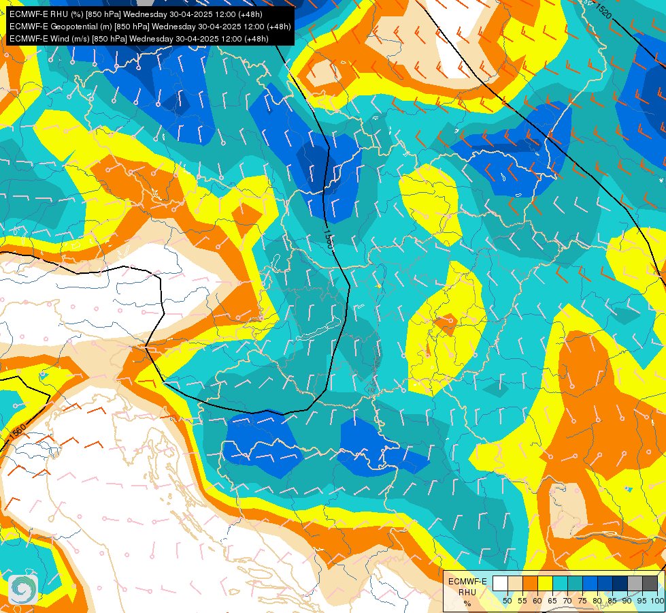The height and width of the screenshot is (613, 666).
Task: Click the '95' legend tick label
Action: [642, 601]
